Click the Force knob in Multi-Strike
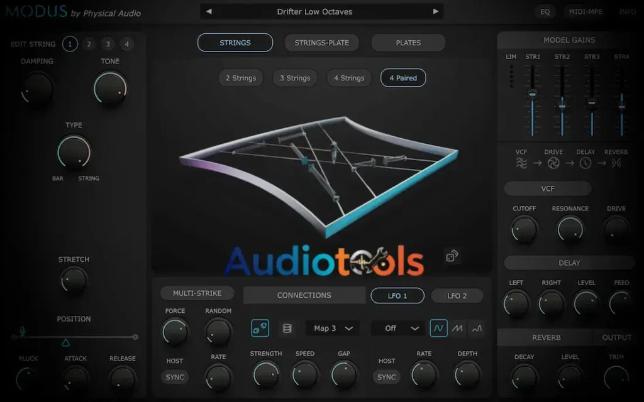The image size is (644, 402). (x=175, y=332)
